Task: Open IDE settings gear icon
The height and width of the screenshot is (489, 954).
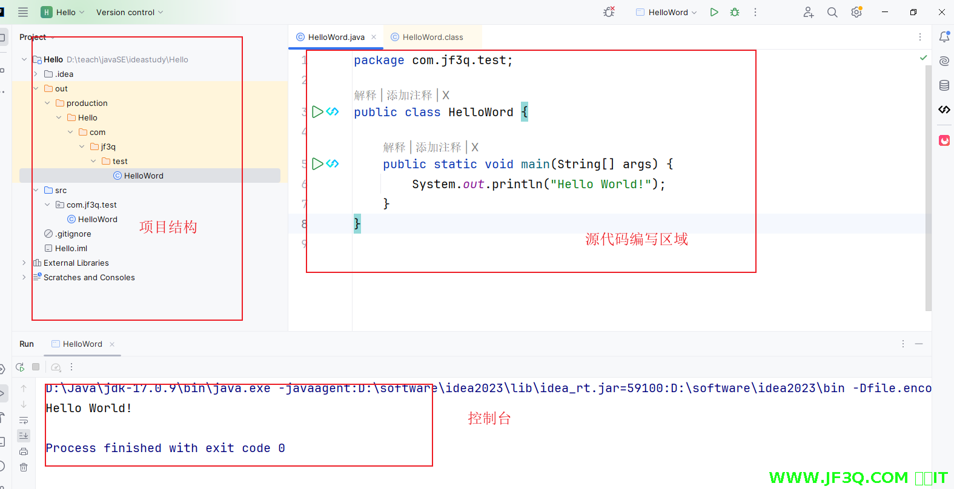Action: coord(856,12)
